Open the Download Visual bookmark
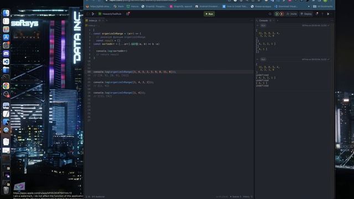 285,7
